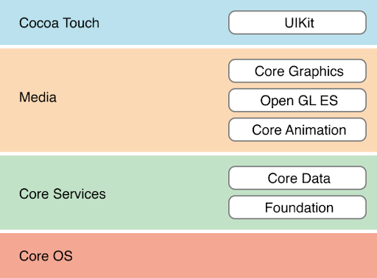Click empty blue area between Cocoa Touch and UIKit

164,23
